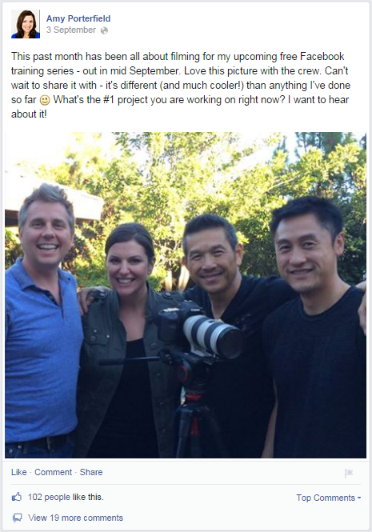This screenshot has height=532, width=372.
Task: Click the speech bubble icon beside View more comments
Action: pyautogui.click(x=17, y=518)
